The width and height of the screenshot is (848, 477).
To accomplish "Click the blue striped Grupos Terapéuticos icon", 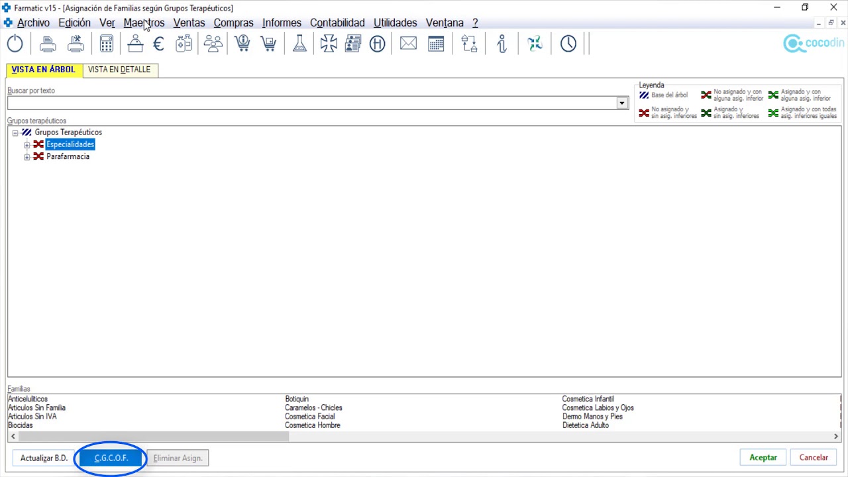I will pyautogui.click(x=26, y=132).
